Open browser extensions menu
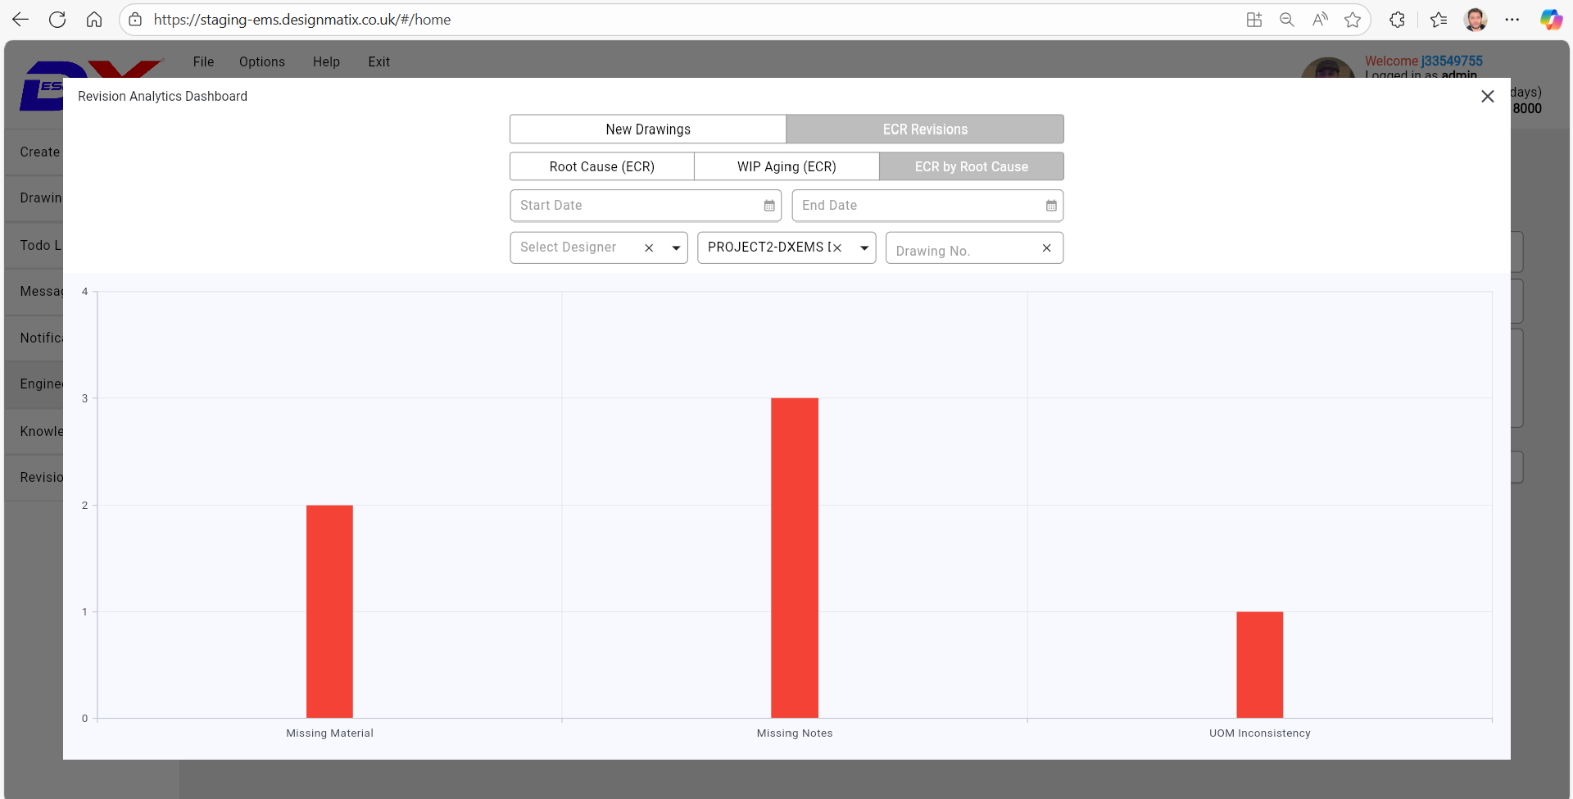The image size is (1573, 799). pyautogui.click(x=1397, y=20)
